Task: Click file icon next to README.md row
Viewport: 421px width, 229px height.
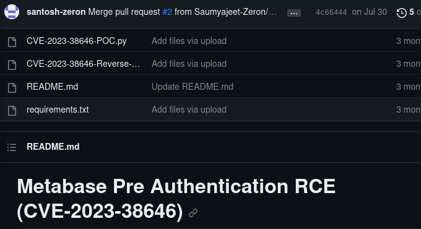Action: tap(12, 87)
